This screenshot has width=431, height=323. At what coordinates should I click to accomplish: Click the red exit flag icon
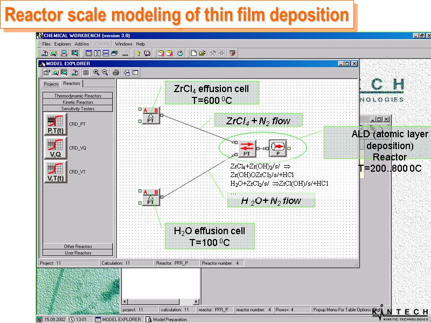[233, 53]
